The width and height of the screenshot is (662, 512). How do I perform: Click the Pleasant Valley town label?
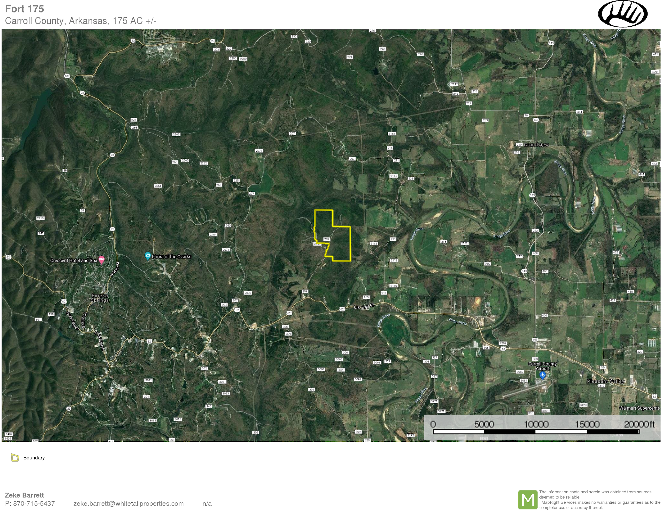(x=605, y=381)
